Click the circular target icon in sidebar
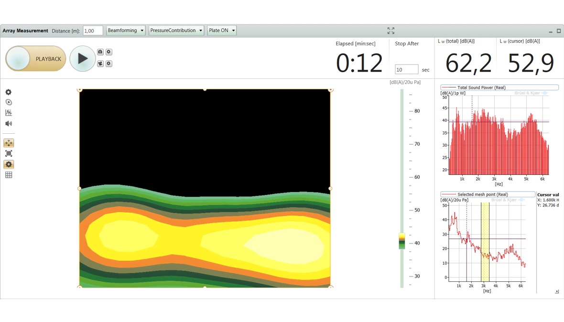564x322 pixels. coord(9,102)
